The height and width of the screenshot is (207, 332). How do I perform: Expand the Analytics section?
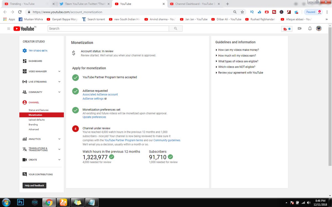click(x=59, y=139)
